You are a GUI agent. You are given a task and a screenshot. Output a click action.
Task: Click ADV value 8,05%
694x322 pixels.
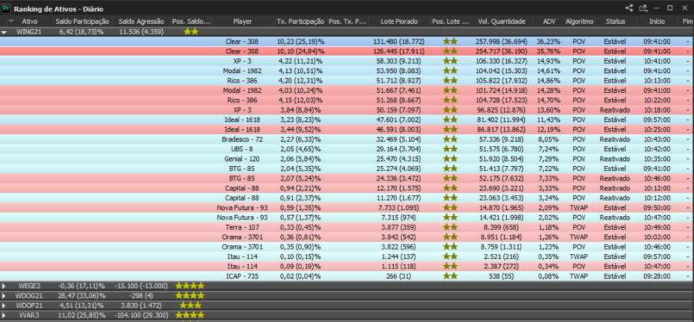548,139
